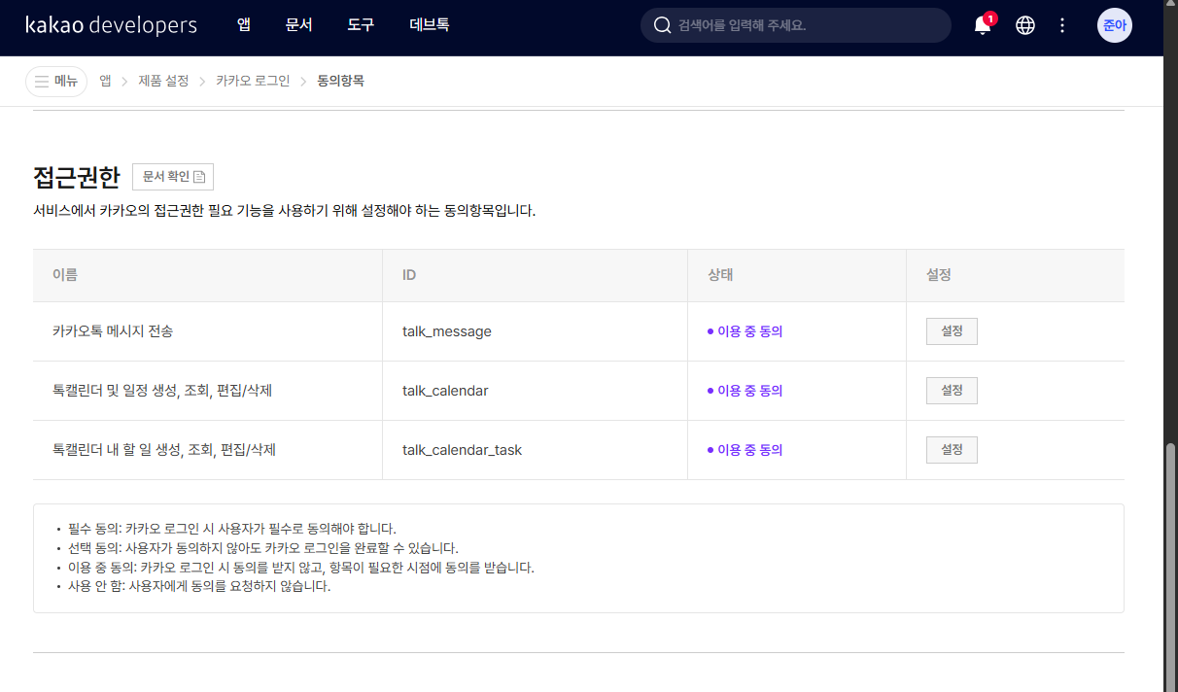
Task: Open the 데브톡 top menu
Action: pos(430,25)
